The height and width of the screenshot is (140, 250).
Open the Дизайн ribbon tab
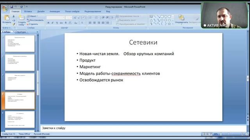pyautogui.click(x=41, y=11)
